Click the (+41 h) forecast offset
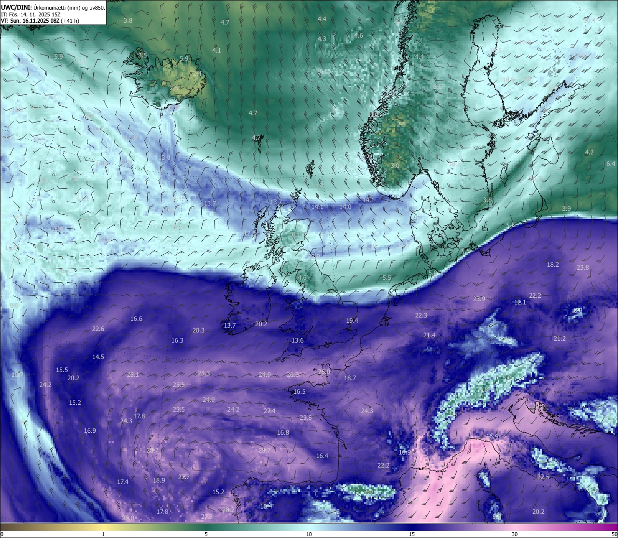The image size is (618, 538). [70, 21]
